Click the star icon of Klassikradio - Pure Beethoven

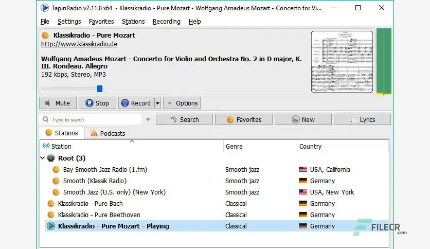(x=51, y=215)
